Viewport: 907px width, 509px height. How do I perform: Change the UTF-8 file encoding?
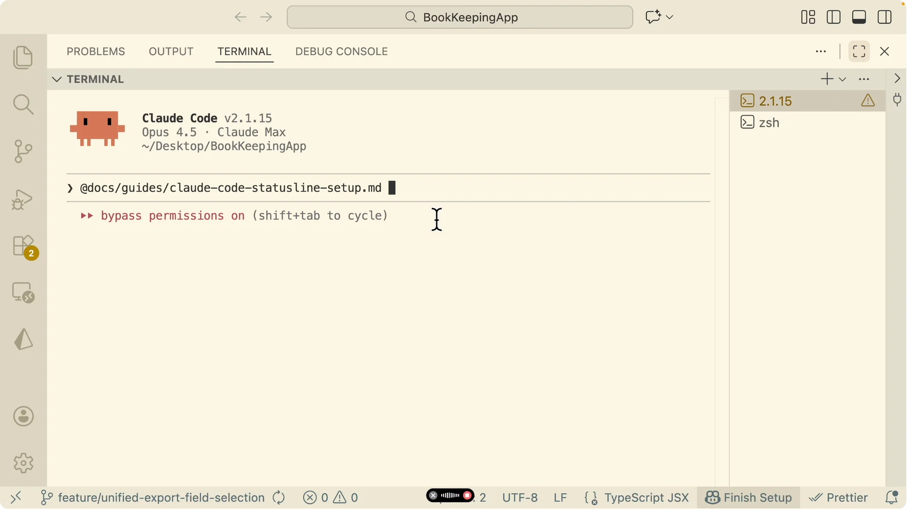520,498
